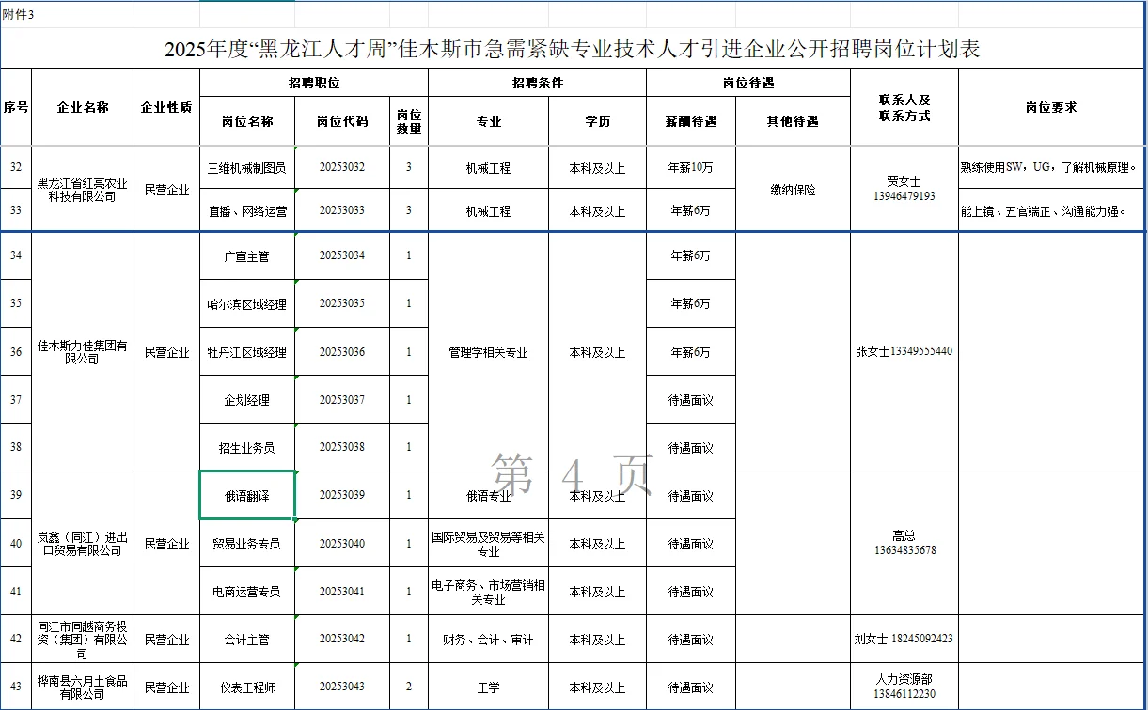Select the highlighted cell 俄语翻译
This screenshot has width=1148, height=710.
[x=247, y=495]
